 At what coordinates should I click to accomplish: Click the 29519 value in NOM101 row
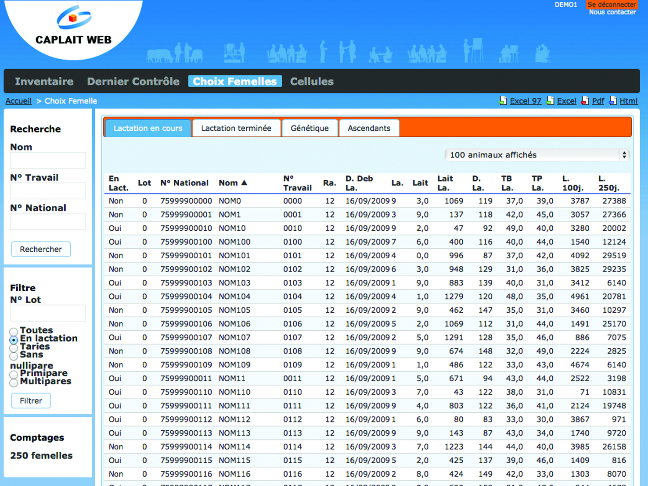[614, 255]
